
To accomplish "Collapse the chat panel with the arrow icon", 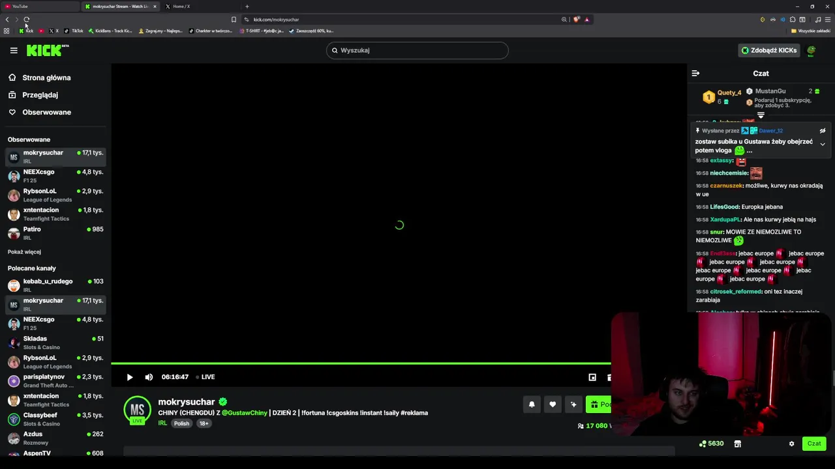I will (x=695, y=74).
